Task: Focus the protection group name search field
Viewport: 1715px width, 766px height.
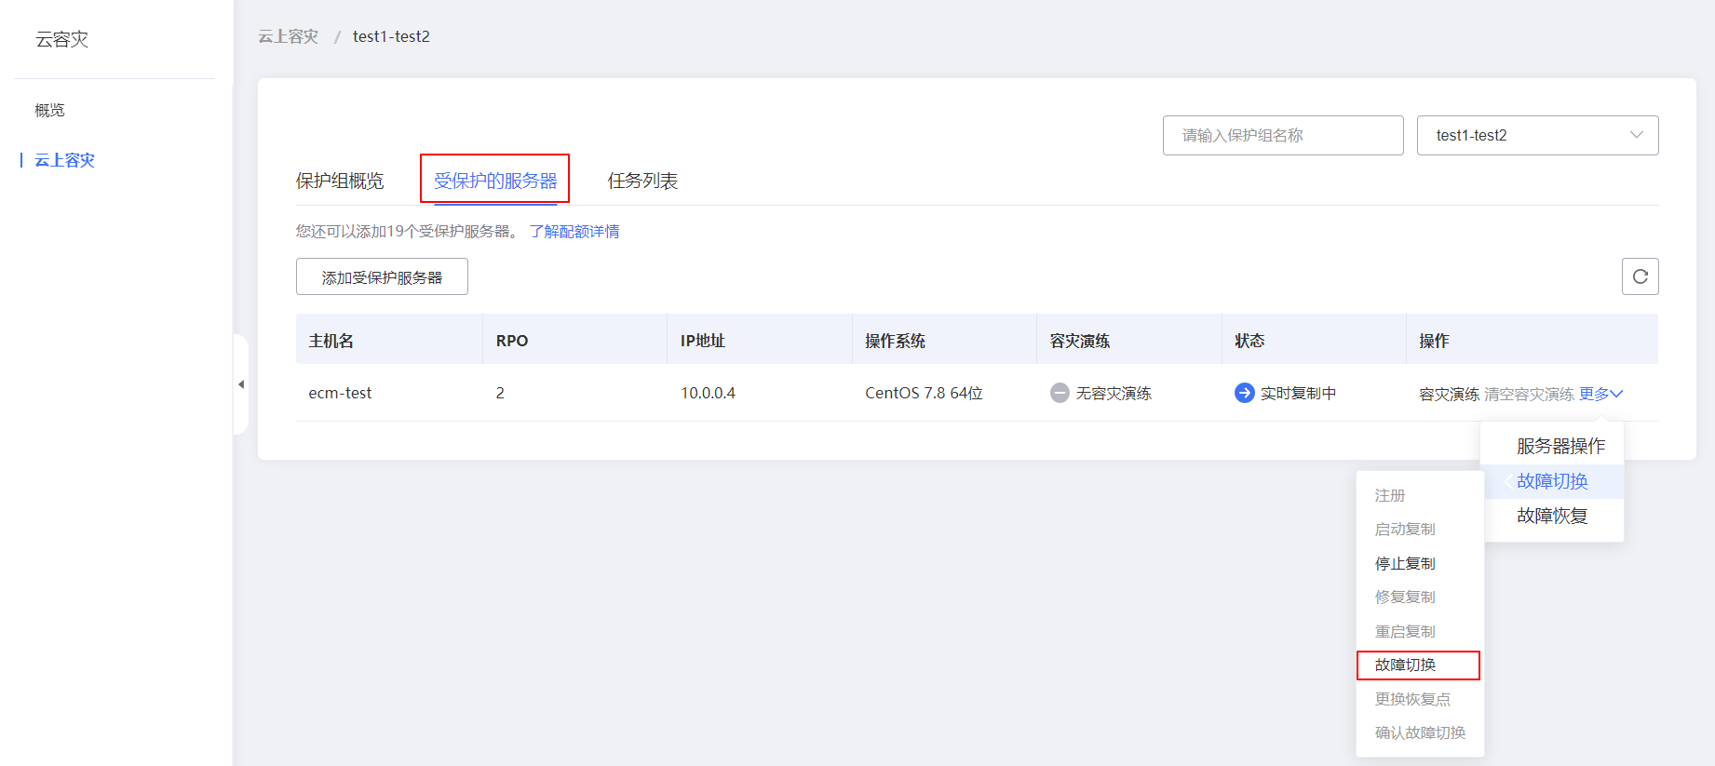Action: point(1282,135)
